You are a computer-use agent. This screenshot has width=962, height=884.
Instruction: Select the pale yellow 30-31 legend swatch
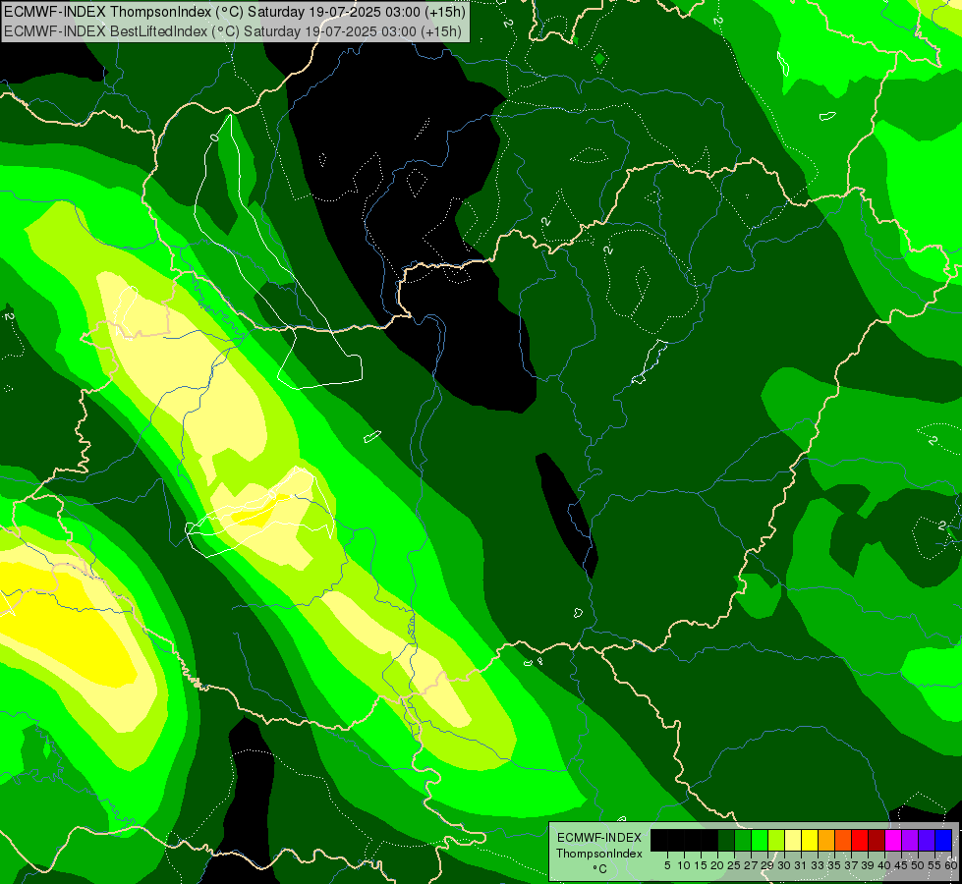tap(793, 840)
